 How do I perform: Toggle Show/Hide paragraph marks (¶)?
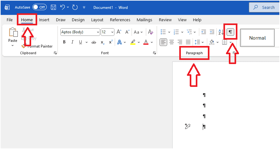[x=230, y=32]
